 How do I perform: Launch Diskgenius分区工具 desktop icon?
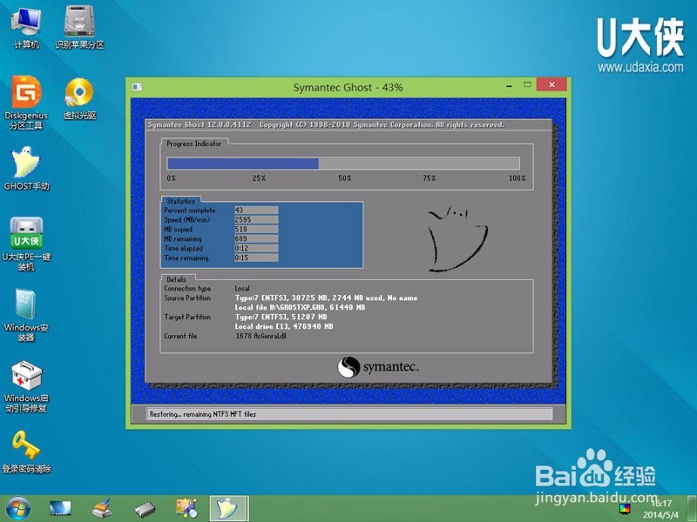pos(26,103)
